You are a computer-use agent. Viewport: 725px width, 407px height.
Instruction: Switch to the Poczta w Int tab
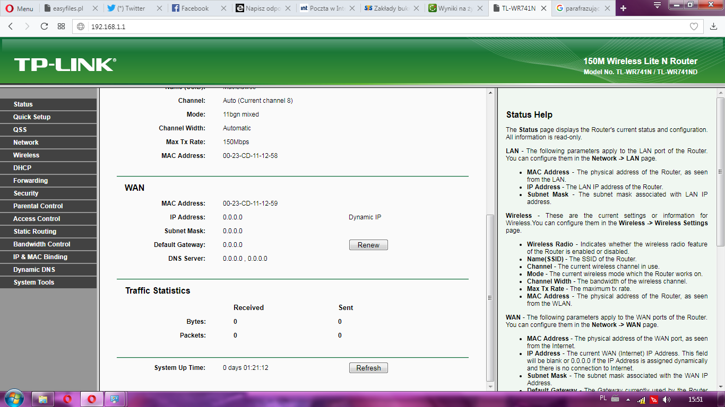click(327, 8)
